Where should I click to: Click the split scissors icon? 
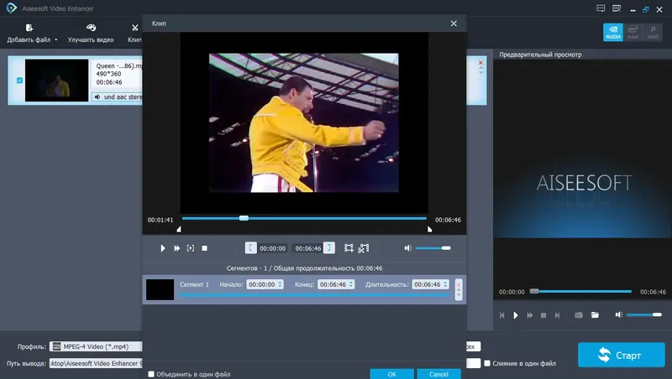pos(364,248)
